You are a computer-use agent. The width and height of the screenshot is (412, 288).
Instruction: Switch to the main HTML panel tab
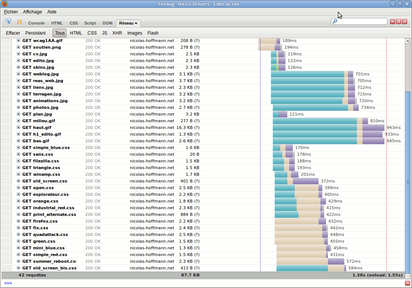coord(57,23)
